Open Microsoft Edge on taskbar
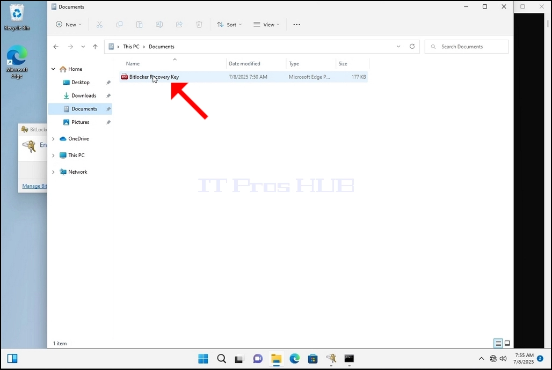The width and height of the screenshot is (552, 370). point(294,359)
